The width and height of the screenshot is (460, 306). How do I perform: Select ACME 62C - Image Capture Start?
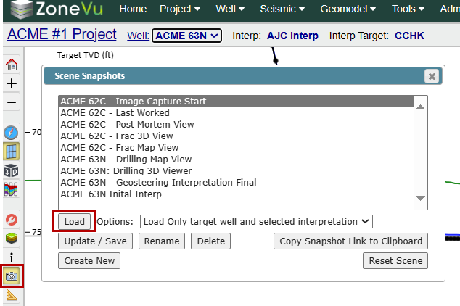click(236, 101)
